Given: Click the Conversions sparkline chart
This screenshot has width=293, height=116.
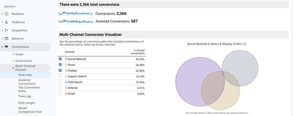Looking at the screenshot, I should [x=76, y=13].
